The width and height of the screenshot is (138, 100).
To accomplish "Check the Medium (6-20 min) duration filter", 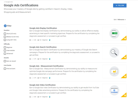I will [5, 37].
